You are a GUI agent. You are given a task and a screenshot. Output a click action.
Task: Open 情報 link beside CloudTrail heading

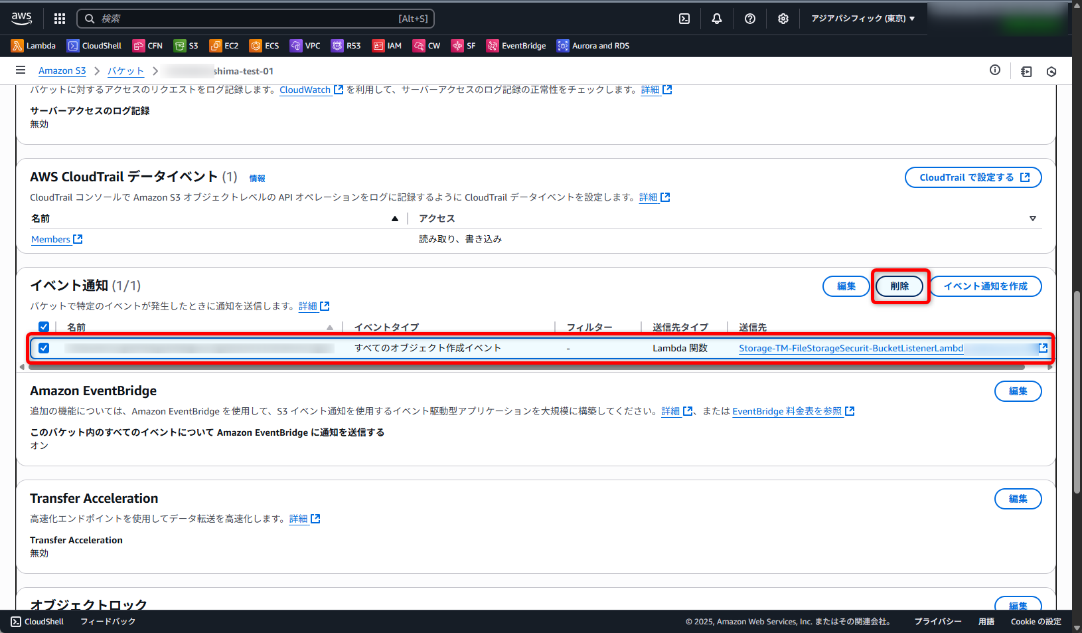[x=257, y=178]
